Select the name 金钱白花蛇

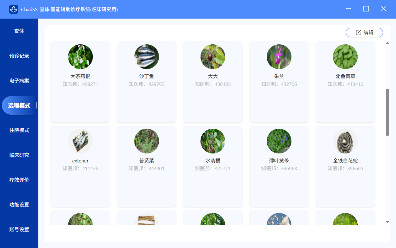[345, 161]
